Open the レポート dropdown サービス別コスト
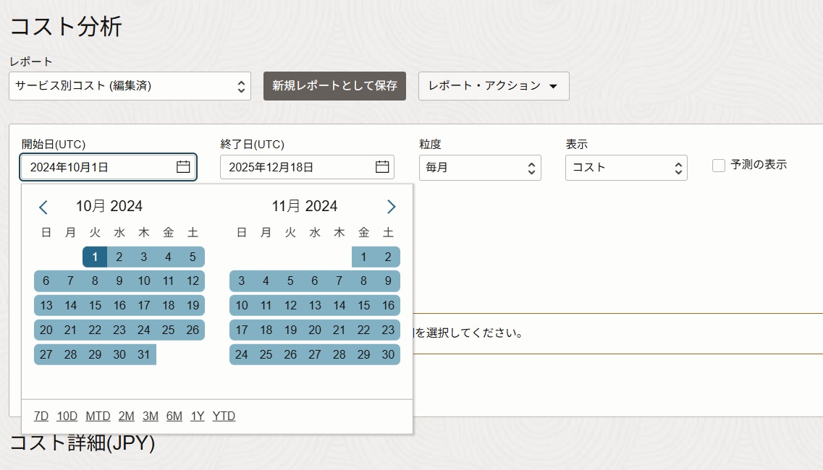823x470 pixels. tap(130, 86)
